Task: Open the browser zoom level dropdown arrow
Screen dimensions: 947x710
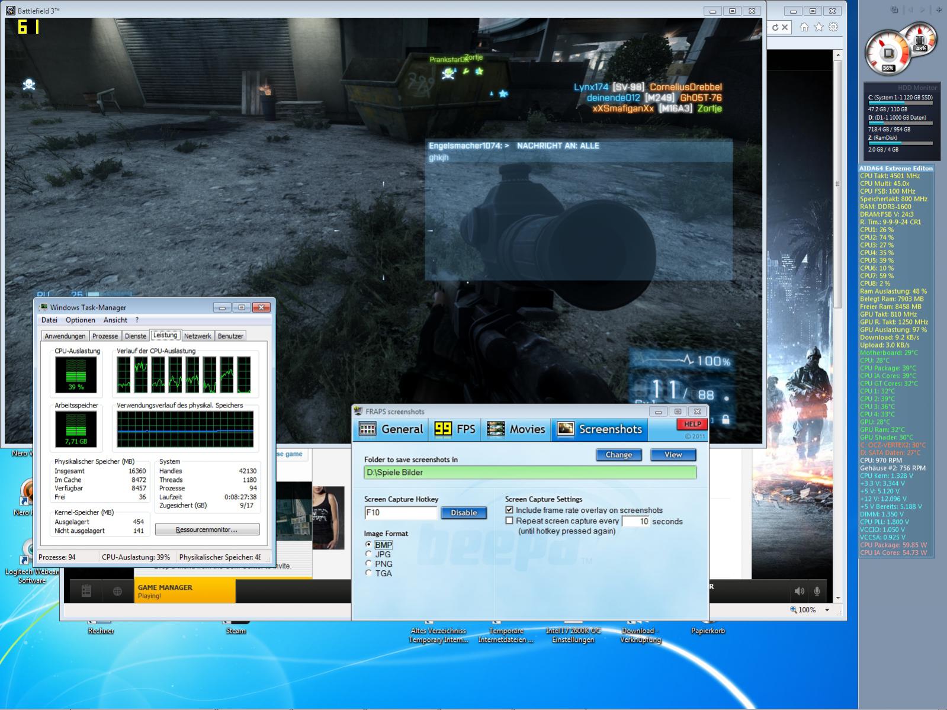Action: (x=827, y=610)
